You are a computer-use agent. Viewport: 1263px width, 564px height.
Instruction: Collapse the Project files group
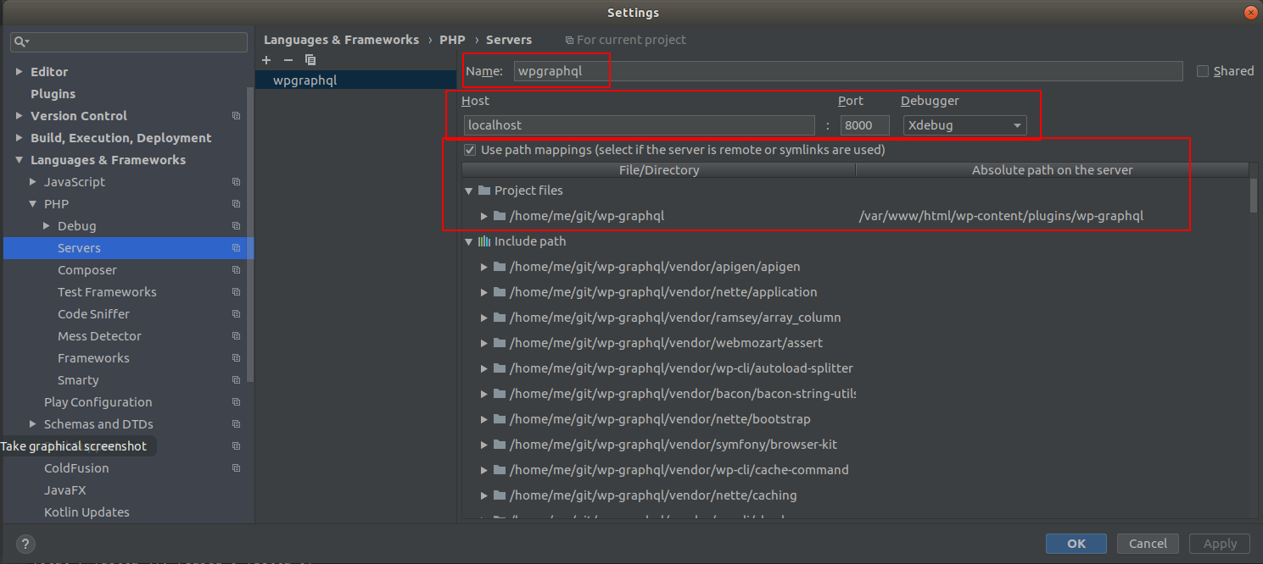pos(468,191)
